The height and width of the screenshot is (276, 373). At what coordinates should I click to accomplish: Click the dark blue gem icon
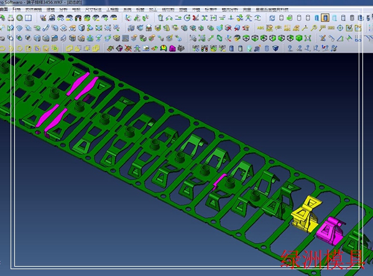point(275,48)
